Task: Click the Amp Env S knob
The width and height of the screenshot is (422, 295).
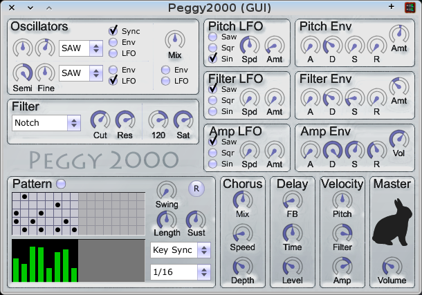Action: [x=355, y=151]
